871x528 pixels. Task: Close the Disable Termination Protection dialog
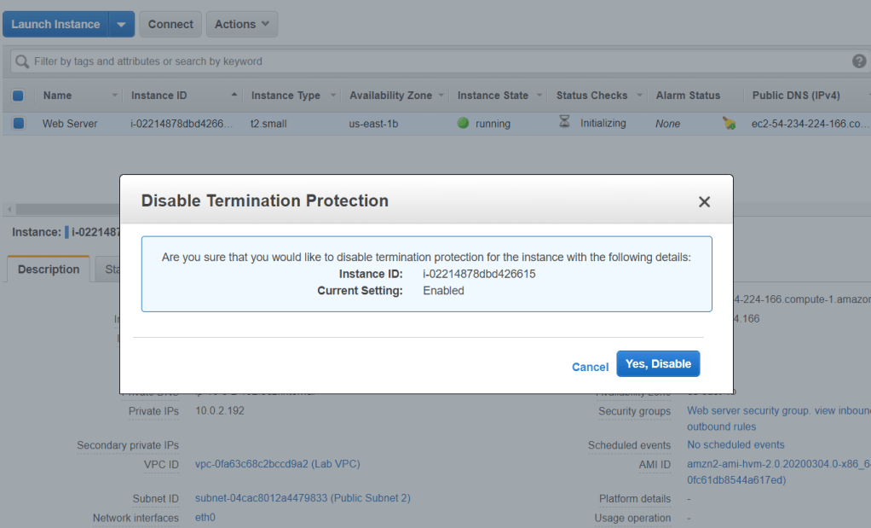click(704, 202)
